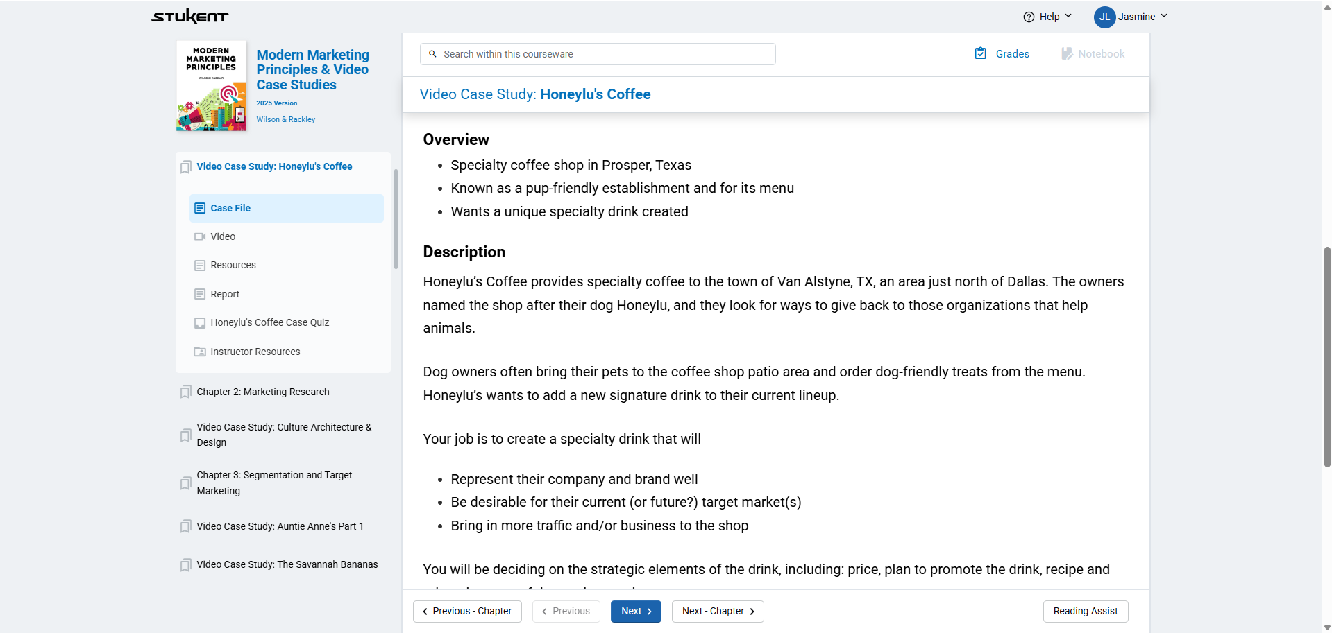Bookmark icon beside Honeylu's Coffee case study
This screenshot has height=633, width=1332.
coord(185,167)
